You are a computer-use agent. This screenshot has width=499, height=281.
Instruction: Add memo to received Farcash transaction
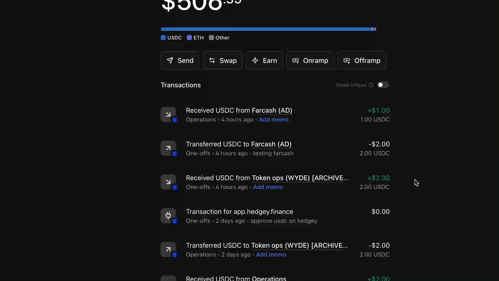tap(273, 120)
